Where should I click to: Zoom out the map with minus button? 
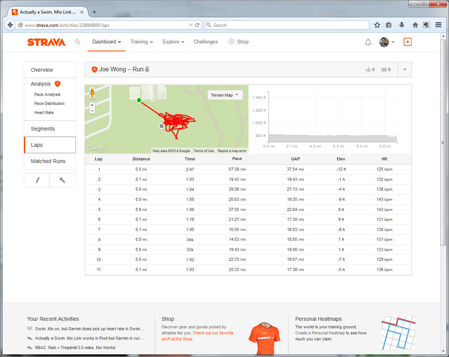92,111
